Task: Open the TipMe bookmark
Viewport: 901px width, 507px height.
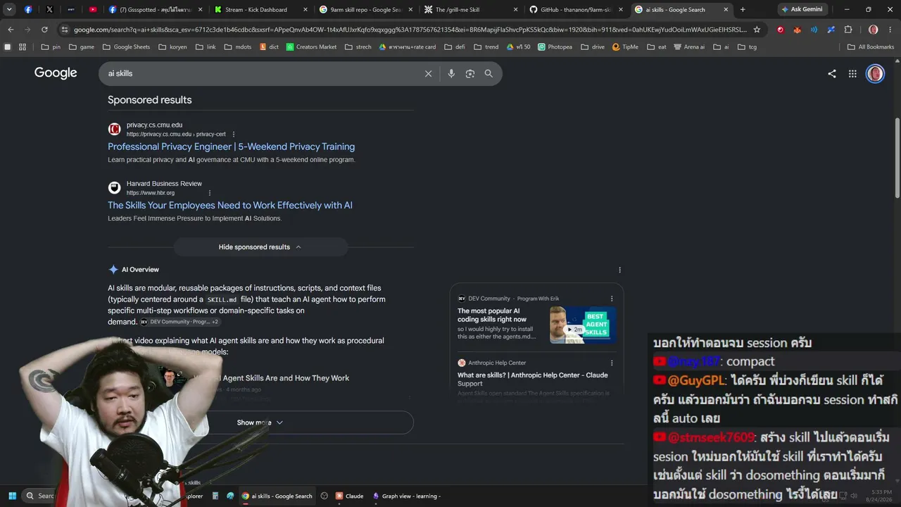Action: click(x=625, y=47)
